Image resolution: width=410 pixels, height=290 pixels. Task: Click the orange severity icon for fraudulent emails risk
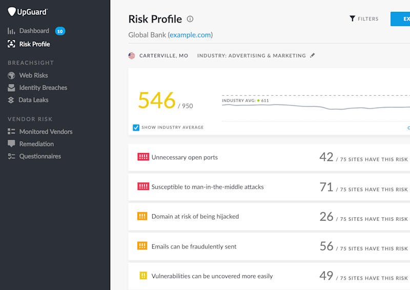(142, 246)
